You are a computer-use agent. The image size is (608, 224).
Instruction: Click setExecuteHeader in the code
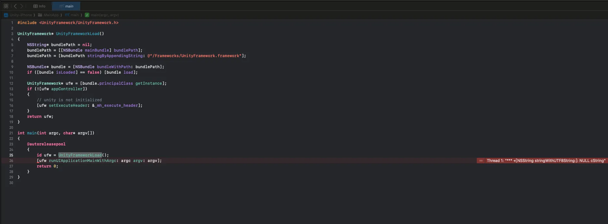click(68, 106)
